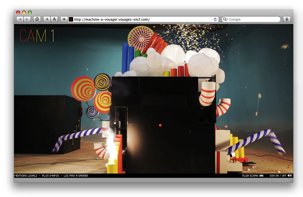
Task: Reload the page using refresh icon
Action: pos(215,19)
